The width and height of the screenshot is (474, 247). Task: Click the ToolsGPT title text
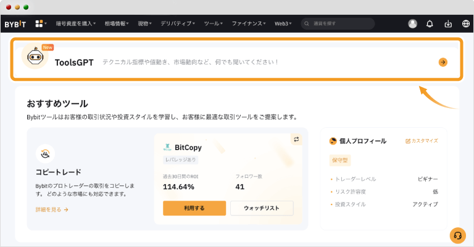(74, 62)
